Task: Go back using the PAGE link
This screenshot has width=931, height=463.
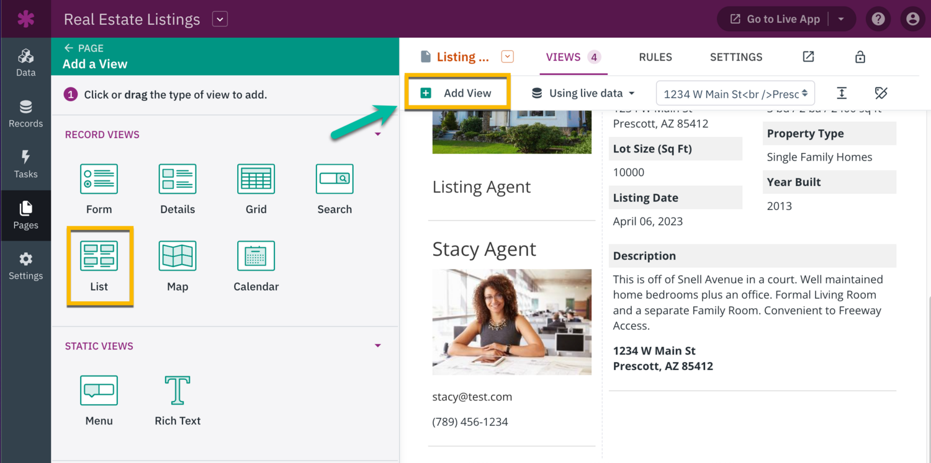Action: coord(84,48)
